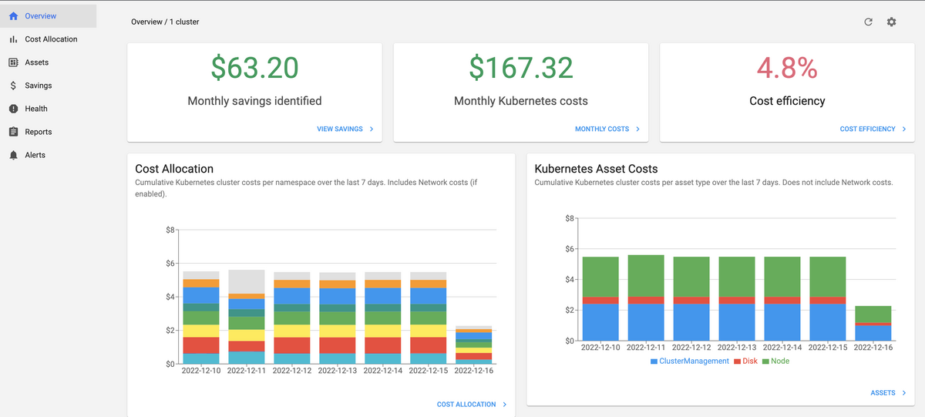
Task: Open the Overview menu item
Action: coord(49,15)
